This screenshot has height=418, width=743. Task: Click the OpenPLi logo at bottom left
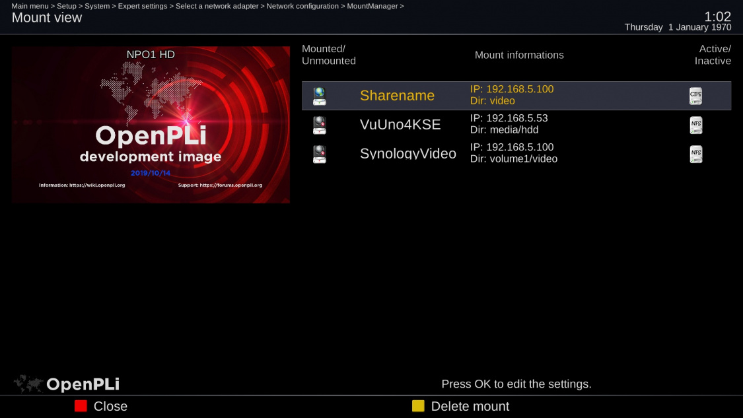(67, 384)
